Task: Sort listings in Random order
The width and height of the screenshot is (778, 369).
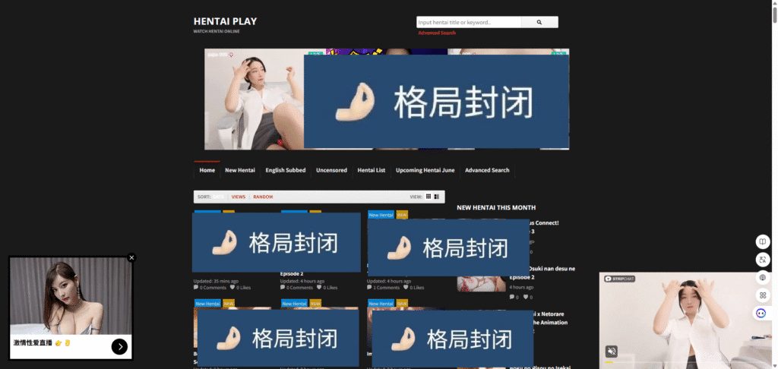Action: tap(263, 197)
